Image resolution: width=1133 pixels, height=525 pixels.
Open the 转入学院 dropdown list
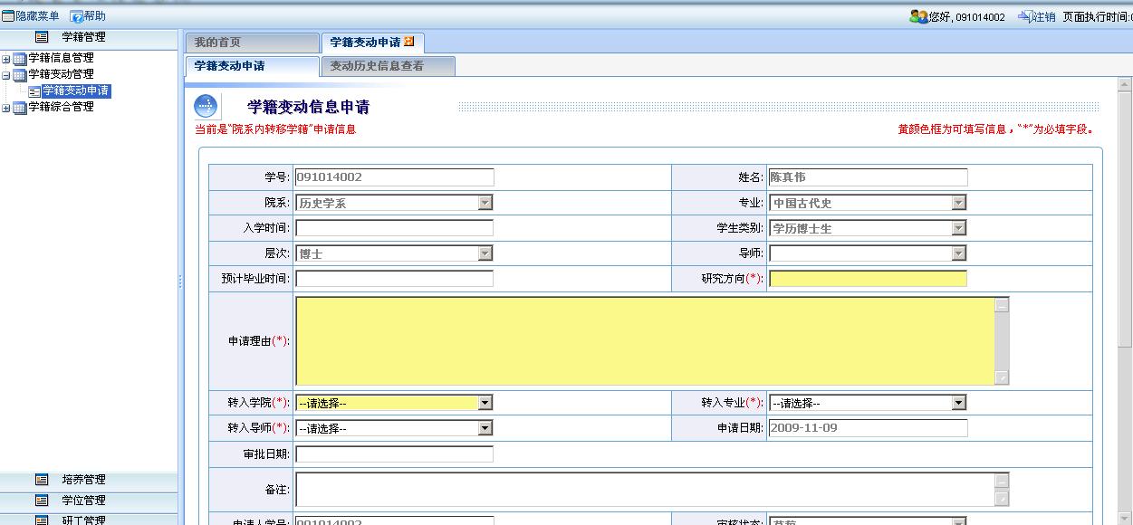tap(485, 403)
